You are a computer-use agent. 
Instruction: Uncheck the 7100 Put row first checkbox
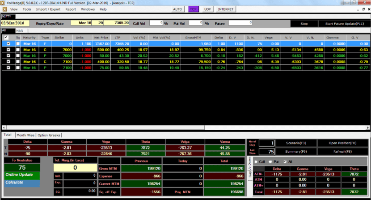point(8,68)
